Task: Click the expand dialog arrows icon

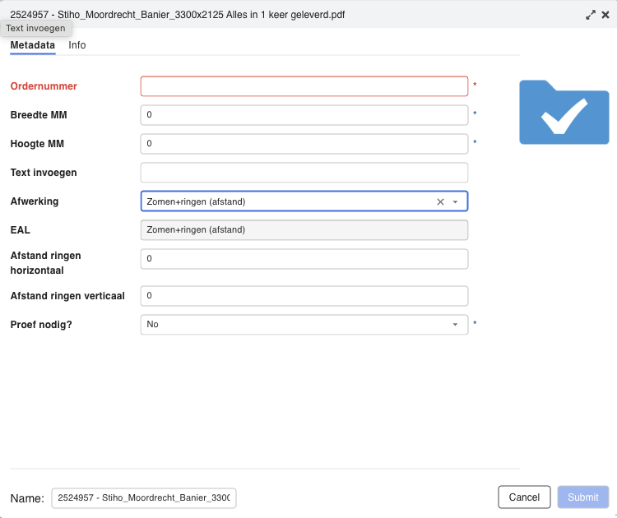Action: (x=591, y=15)
